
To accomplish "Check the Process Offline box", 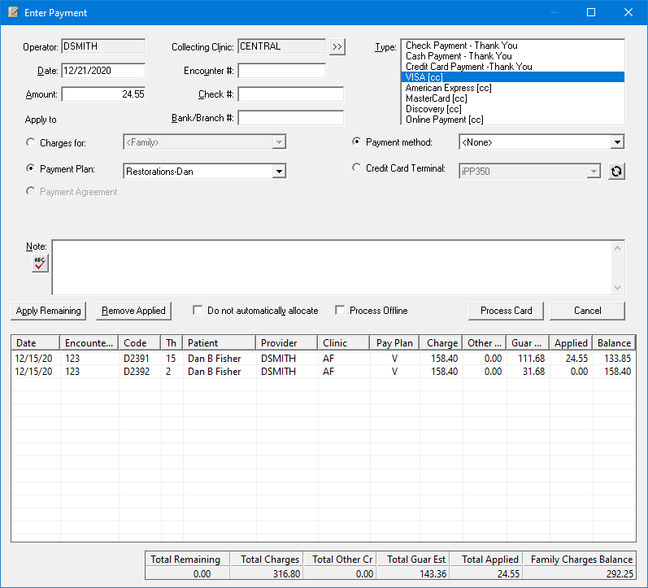I will point(340,310).
